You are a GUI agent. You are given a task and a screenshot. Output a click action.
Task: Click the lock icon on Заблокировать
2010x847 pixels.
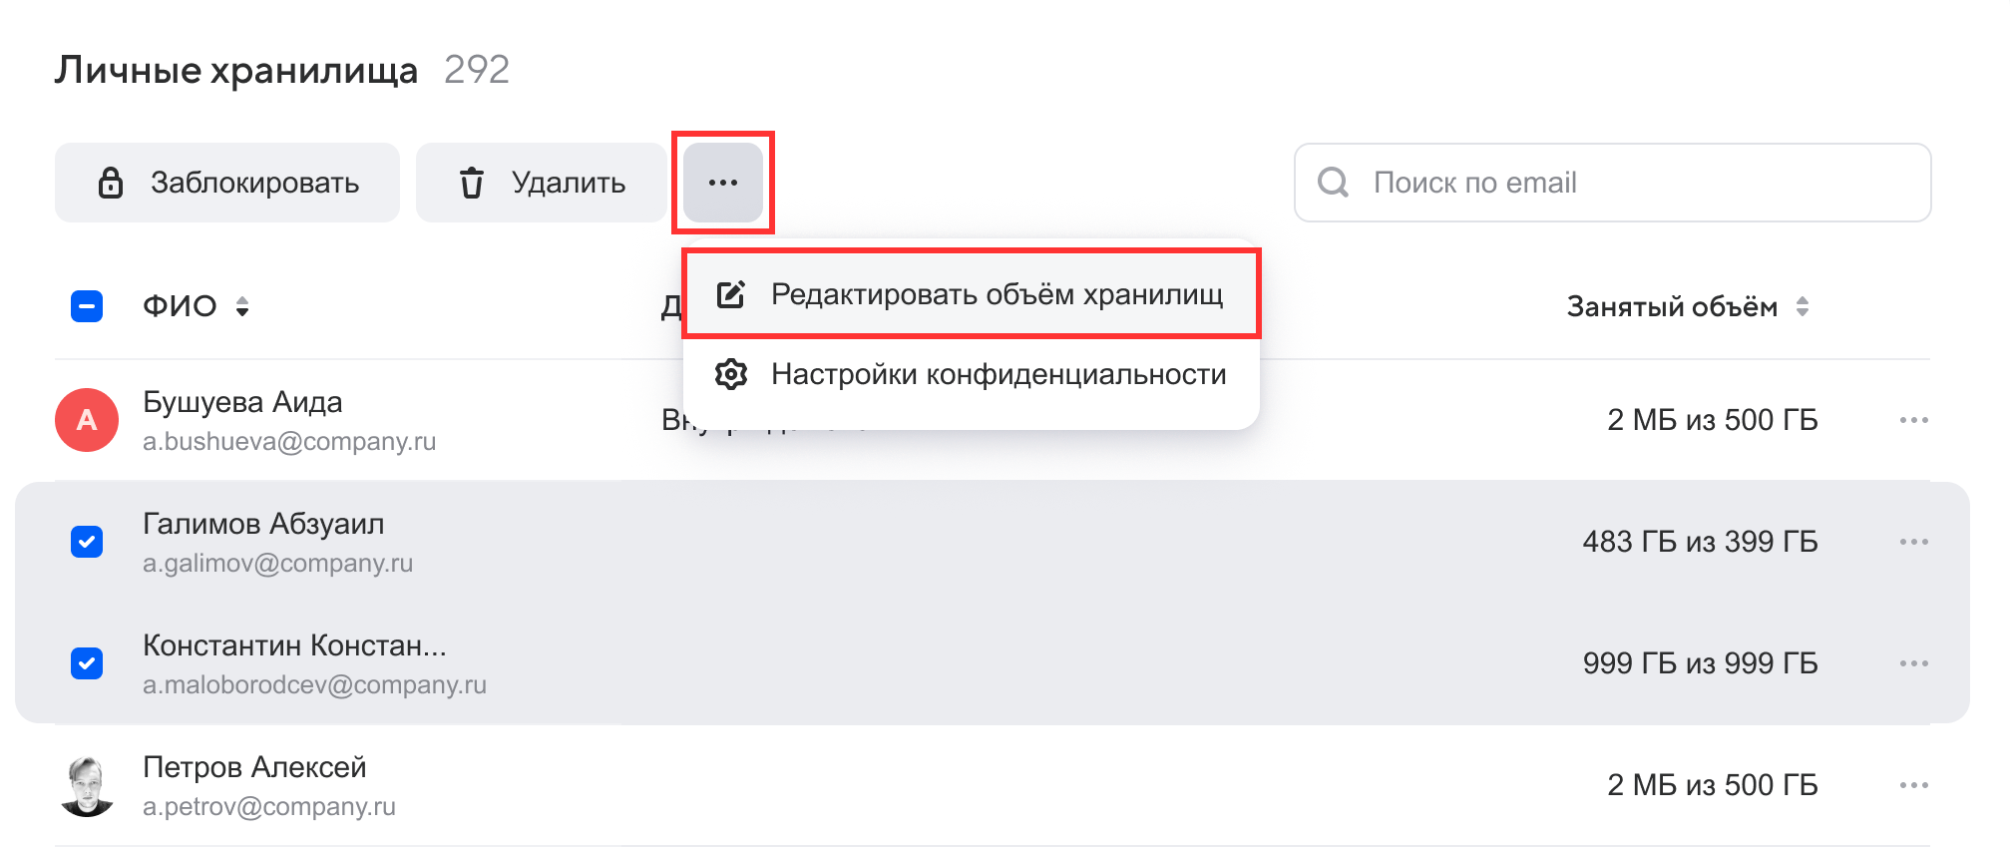[x=111, y=183]
